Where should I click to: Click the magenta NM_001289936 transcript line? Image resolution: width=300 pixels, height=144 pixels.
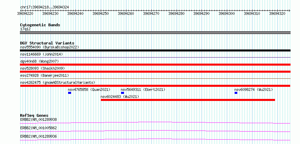tap(155, 139)
